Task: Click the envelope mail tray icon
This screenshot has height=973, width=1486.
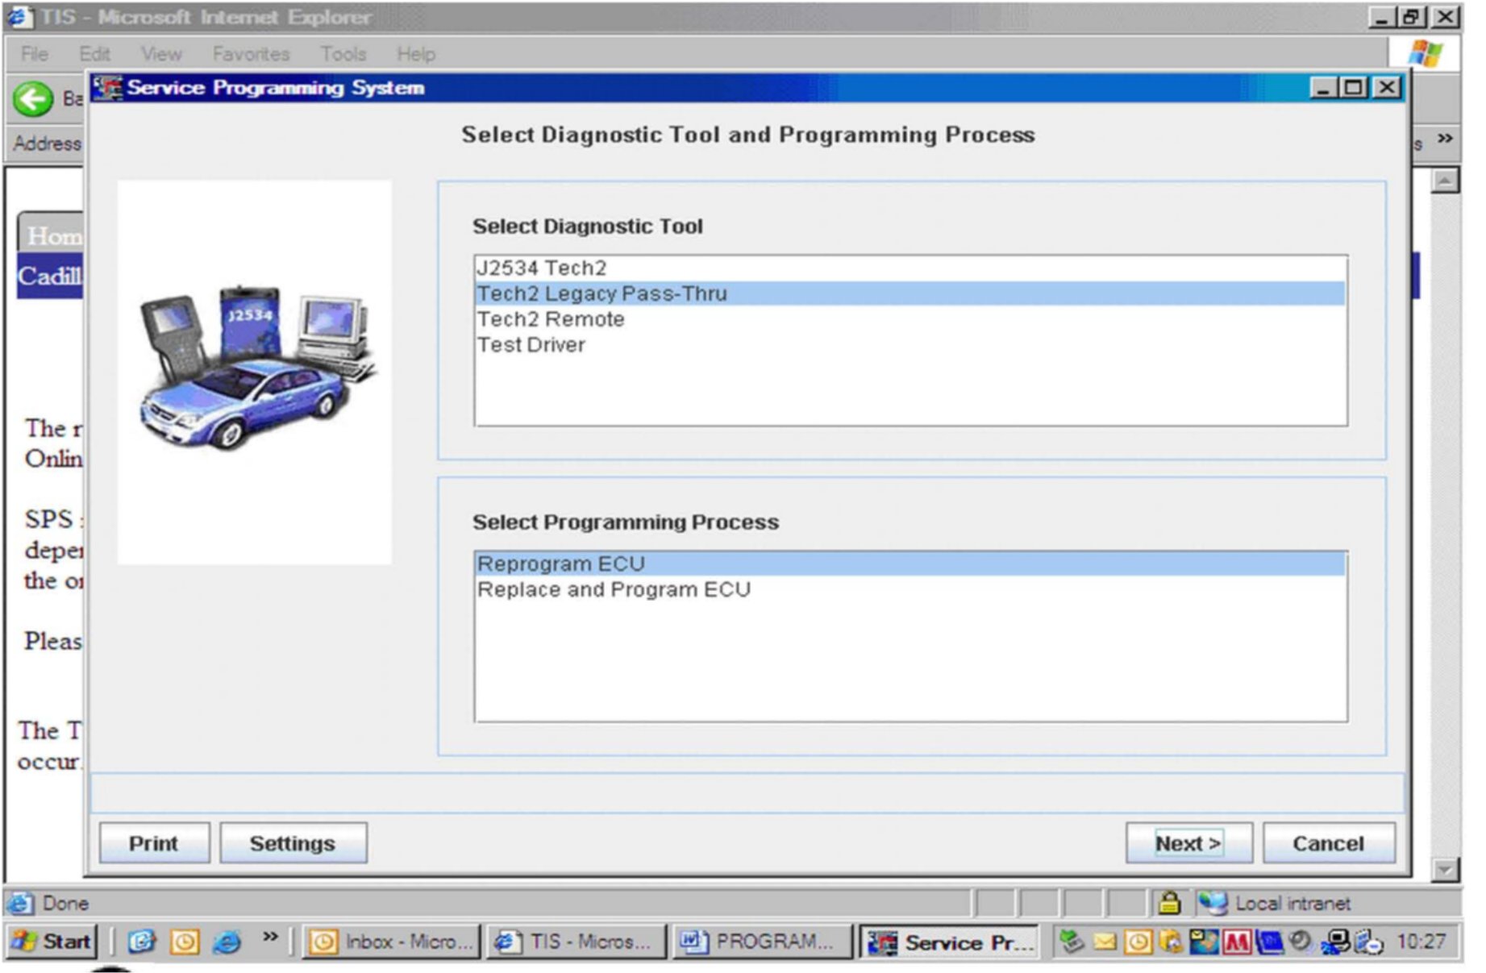Action: click(1104, 942)
